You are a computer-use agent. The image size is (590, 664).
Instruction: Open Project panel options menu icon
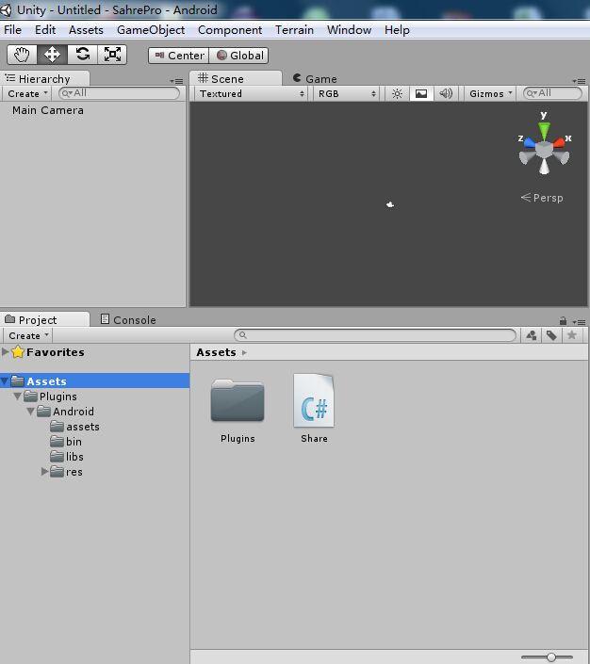[579, 322]
